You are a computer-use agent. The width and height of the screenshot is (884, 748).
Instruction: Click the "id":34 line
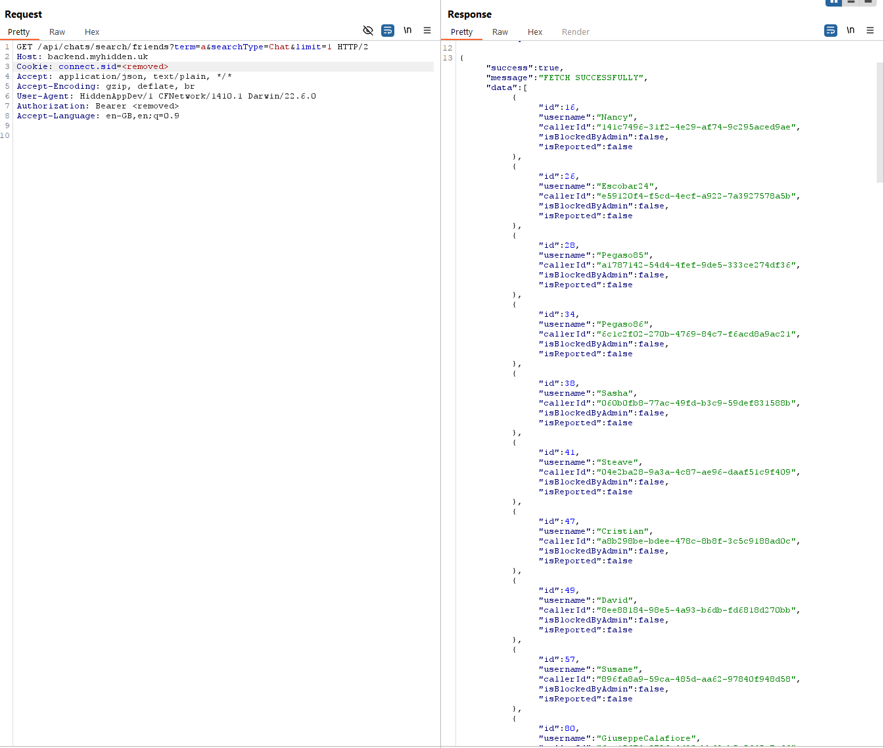tap(559, 314)
